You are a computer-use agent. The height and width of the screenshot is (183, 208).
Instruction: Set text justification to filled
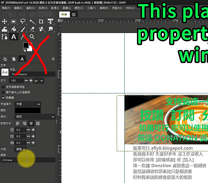(x=38, y=124)
